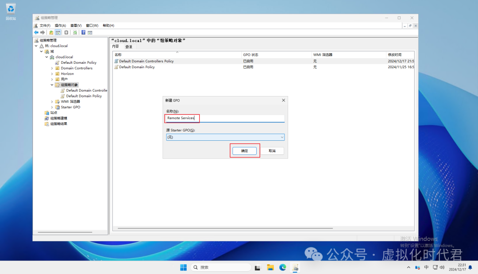Viewport: 478px width, 274px height.
Task: Click the up one level folder icon
Action: click(51, 32)
